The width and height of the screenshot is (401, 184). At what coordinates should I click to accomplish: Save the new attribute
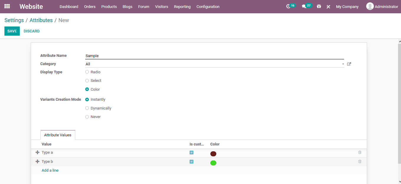pyautogui.click(x=12, y=31)
